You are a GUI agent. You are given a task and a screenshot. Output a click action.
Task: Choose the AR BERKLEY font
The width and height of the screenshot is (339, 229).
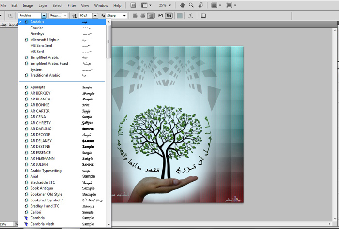coord(62,93)
